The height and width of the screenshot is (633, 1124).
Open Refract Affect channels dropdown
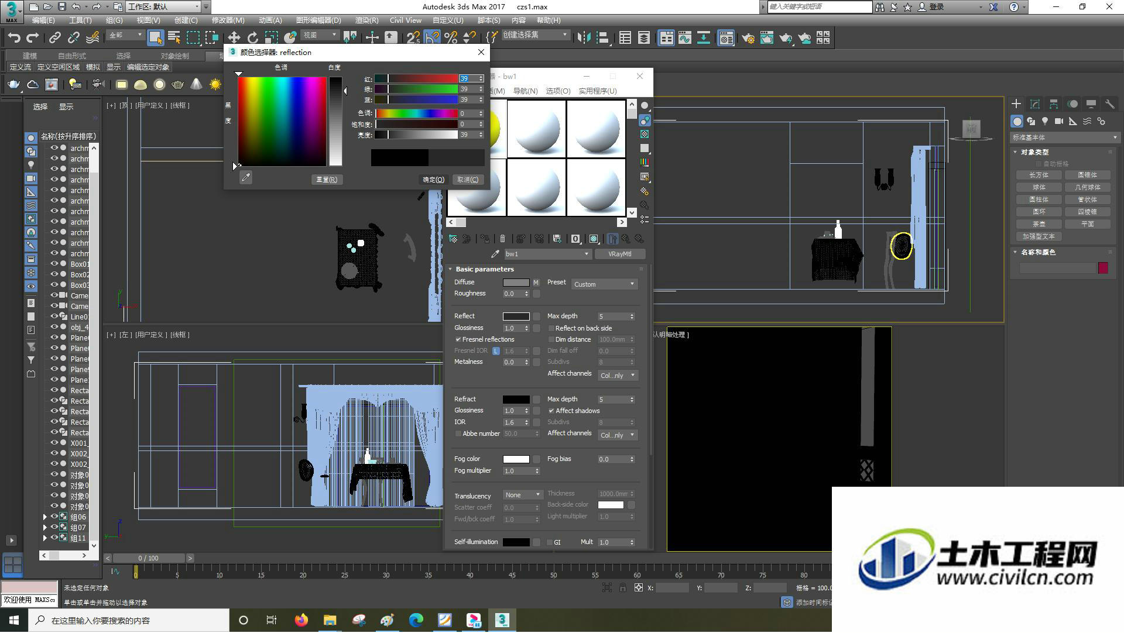617,435
